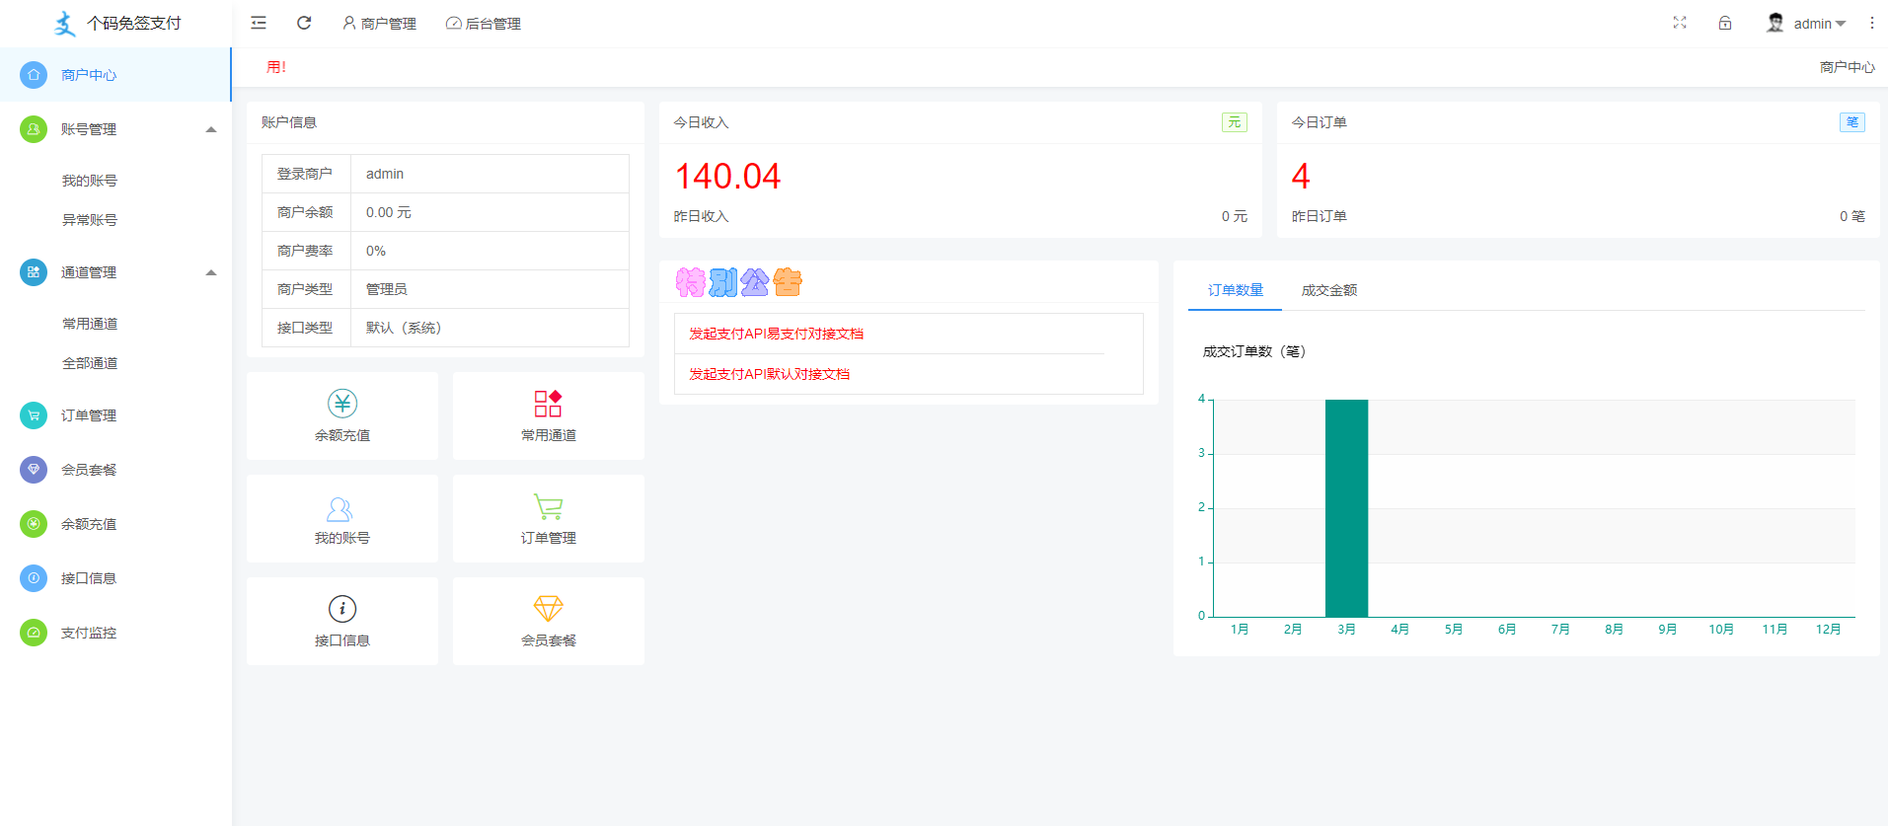Image resolution: width=1888 pixels, height=826 pixels.
Task: Open 支付监控 from the sidebar
Action: pos(89,633)
